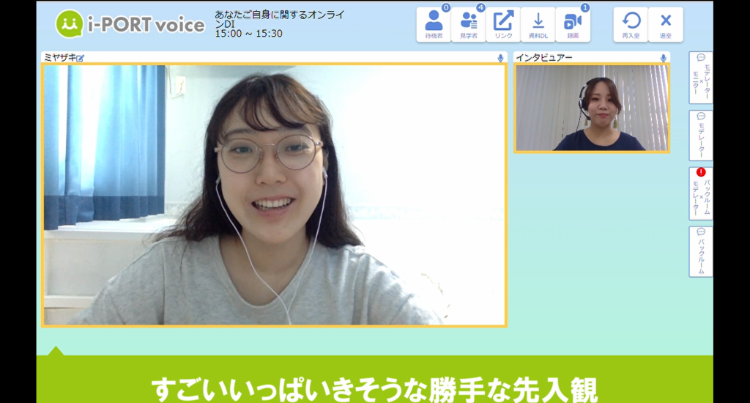
Task: Click the i-PORT voice logo
Action: click(x=130, y=24)
